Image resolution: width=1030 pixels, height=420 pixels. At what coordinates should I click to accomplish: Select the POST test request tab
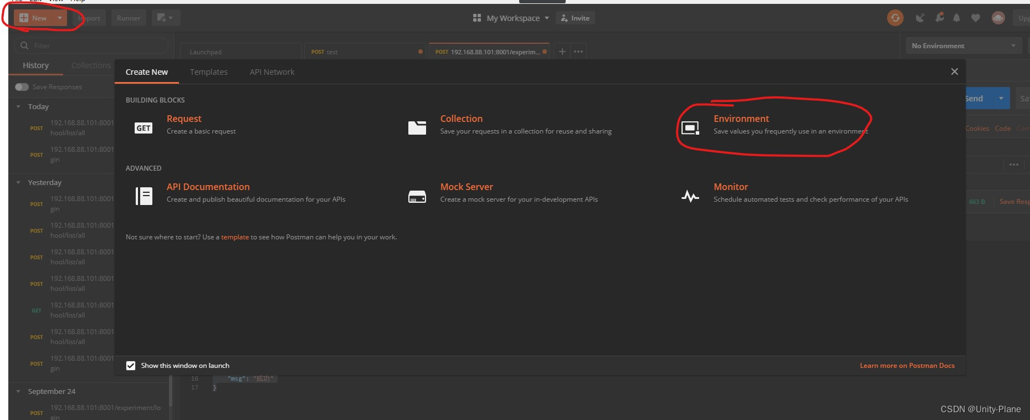(x=365, y=52)
